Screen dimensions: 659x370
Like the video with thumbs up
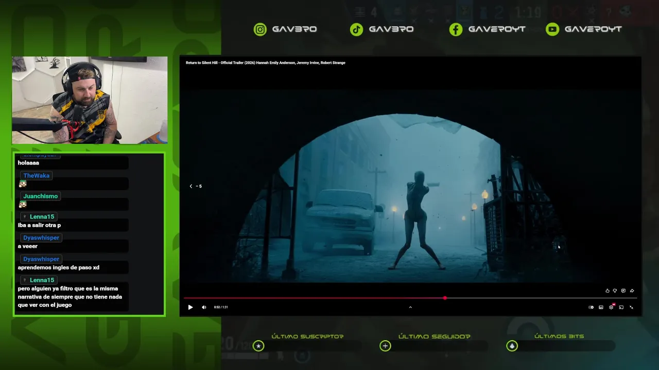point(607,291)
